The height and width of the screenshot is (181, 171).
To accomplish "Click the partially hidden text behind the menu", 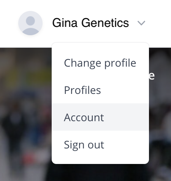I will [x=152, y=76].
